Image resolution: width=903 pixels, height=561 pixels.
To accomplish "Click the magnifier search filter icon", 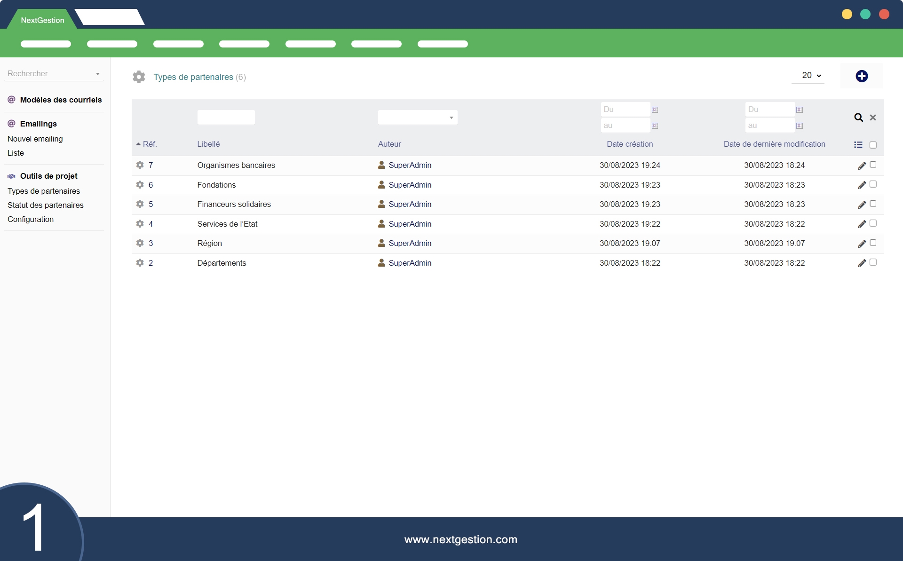I will [x=858, y=118].
